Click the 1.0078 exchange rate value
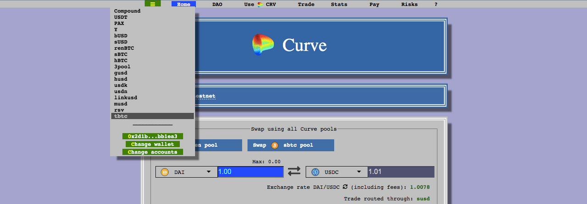The height and width of the screenshot is (204, 587). [420, 187]
